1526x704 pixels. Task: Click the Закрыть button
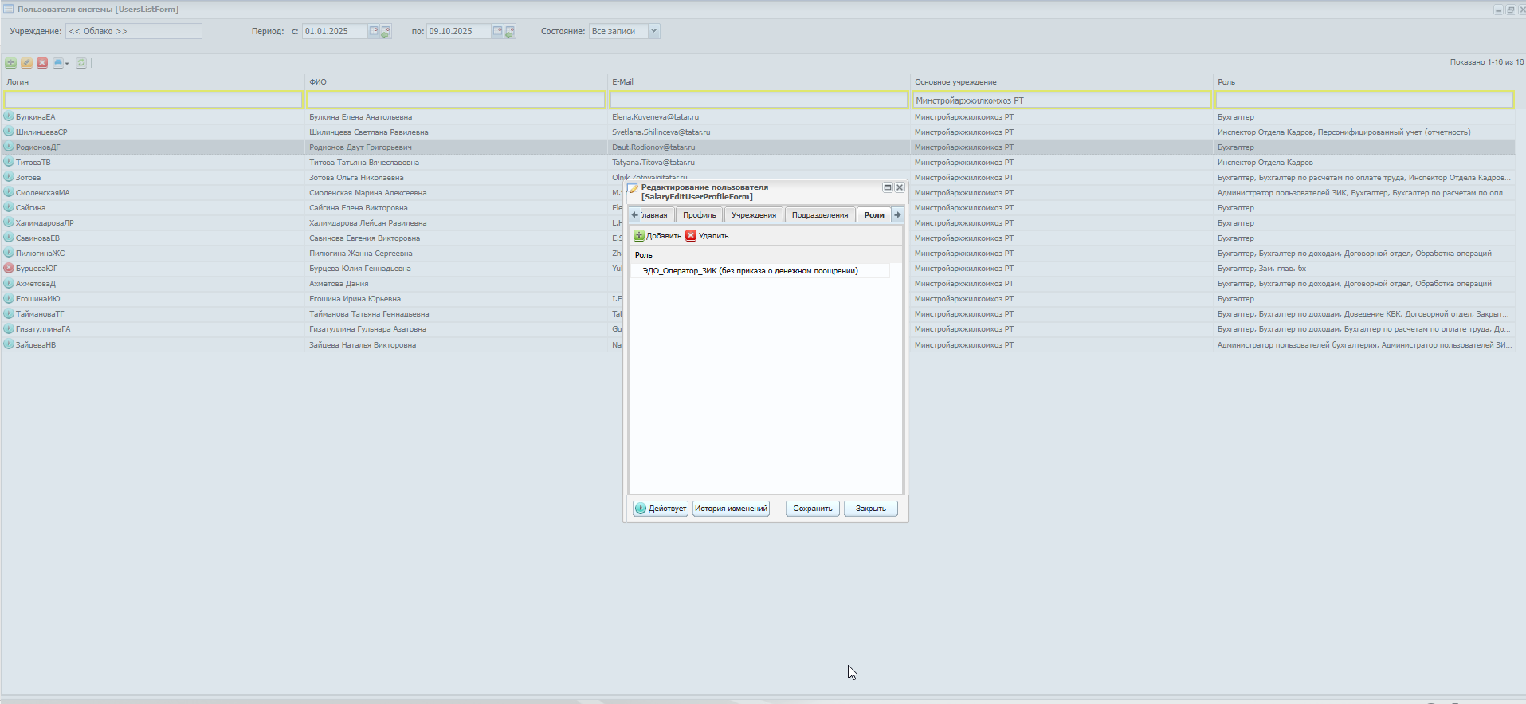tap(871, 509)
